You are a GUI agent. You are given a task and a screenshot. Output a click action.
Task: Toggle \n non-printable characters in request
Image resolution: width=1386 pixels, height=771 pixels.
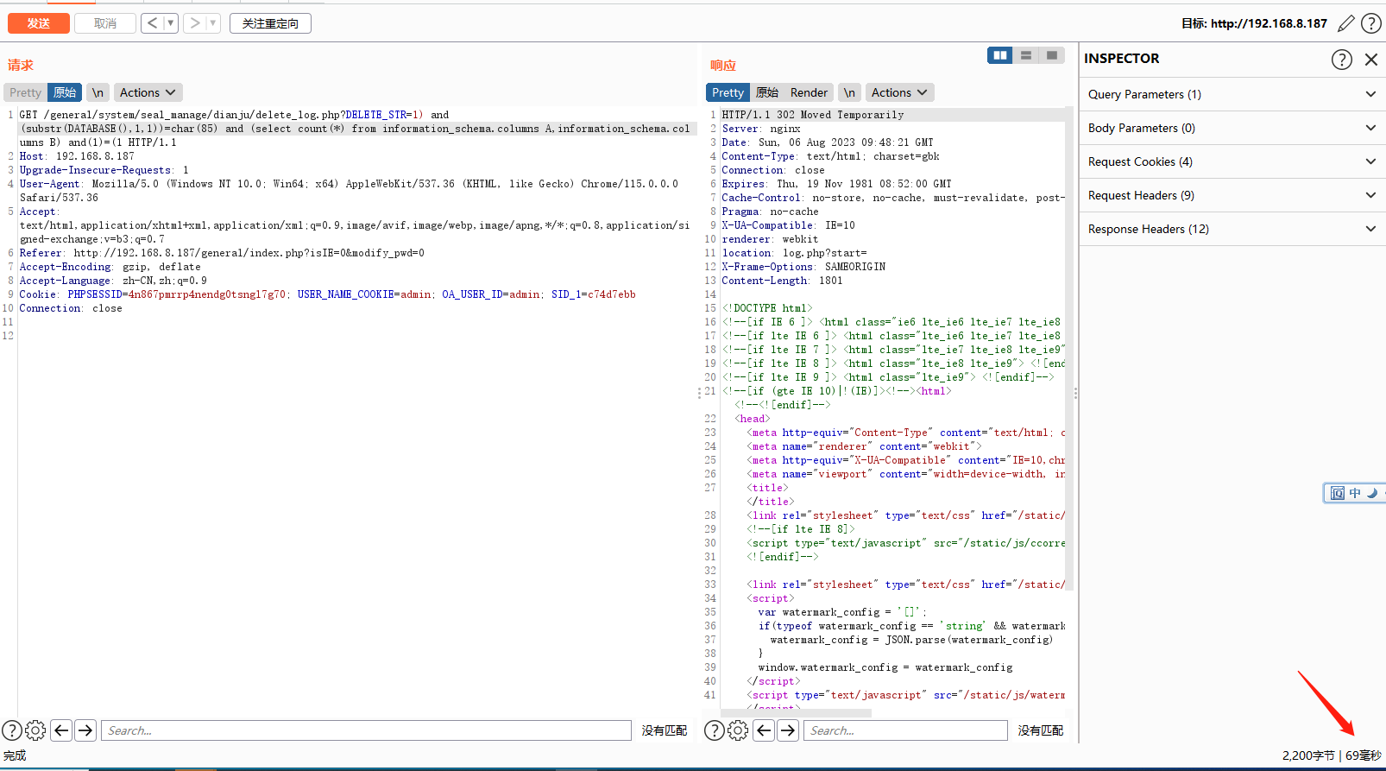click(98, 92)
